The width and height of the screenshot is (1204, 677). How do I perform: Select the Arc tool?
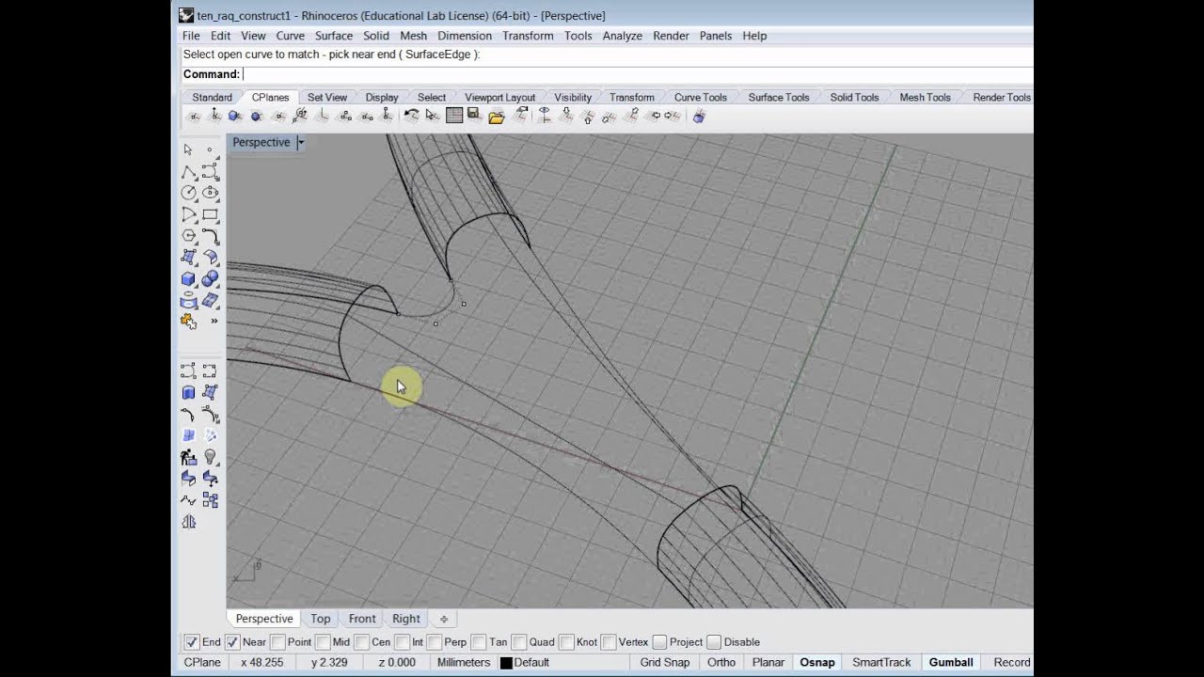click(188, 214)
